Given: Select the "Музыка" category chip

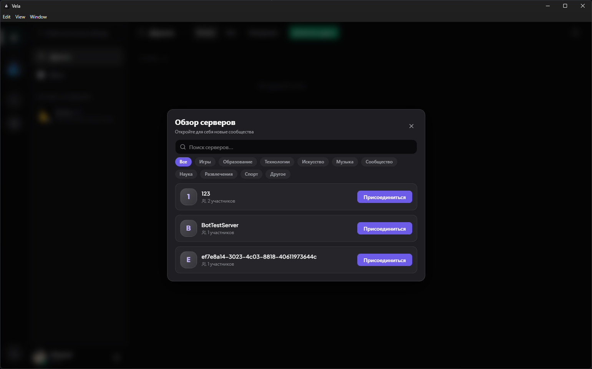Looking at the screenshot, I should 345,162.
